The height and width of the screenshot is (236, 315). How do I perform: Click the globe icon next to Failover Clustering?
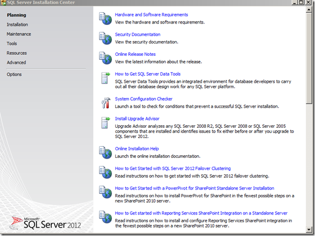click(105, 171)
